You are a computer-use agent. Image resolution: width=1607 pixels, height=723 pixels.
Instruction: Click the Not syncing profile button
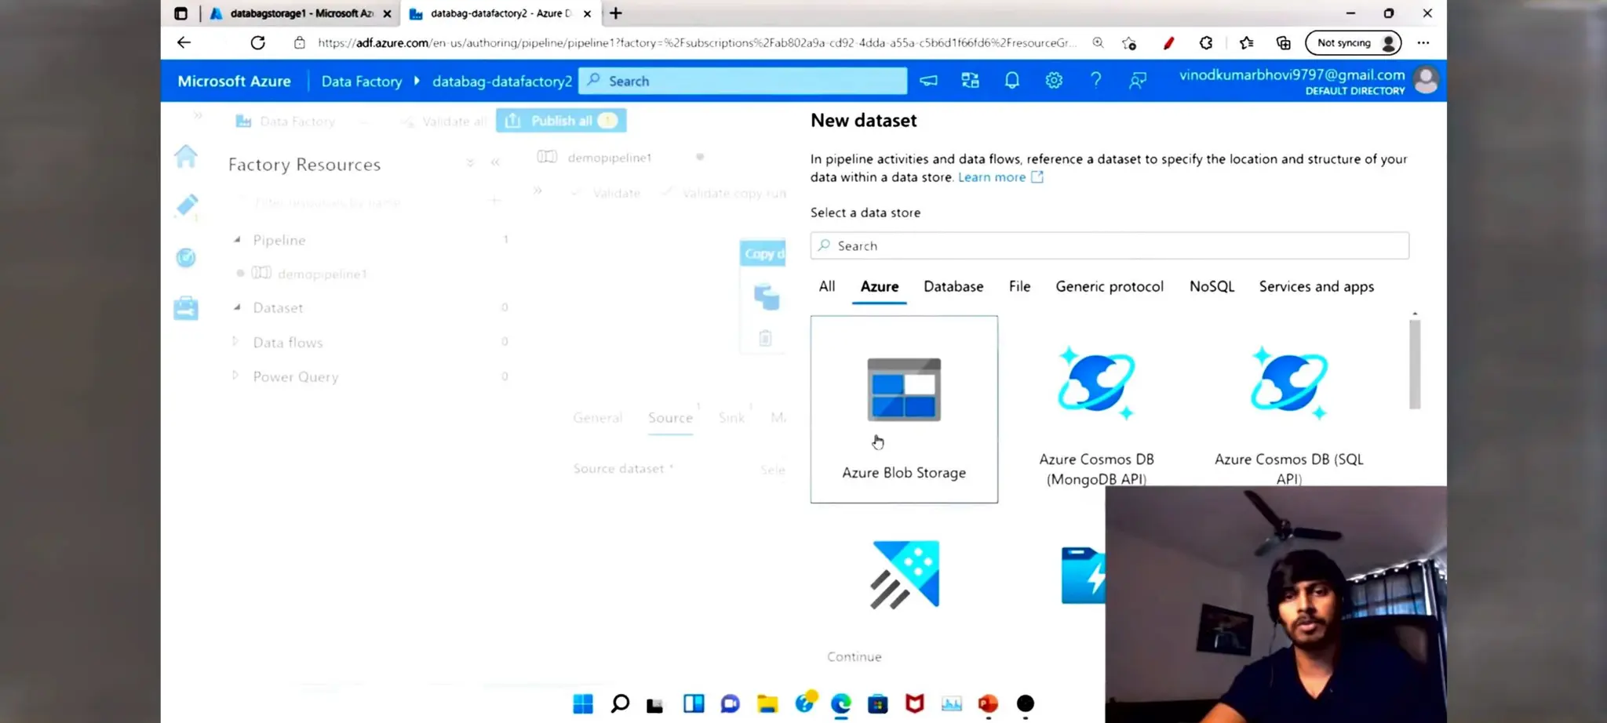[x=1353, y=42]
